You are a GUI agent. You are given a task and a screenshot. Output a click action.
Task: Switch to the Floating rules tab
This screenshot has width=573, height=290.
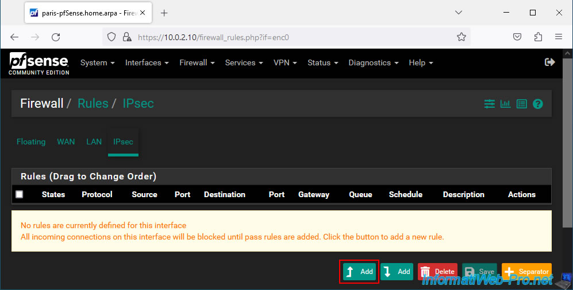31,142
